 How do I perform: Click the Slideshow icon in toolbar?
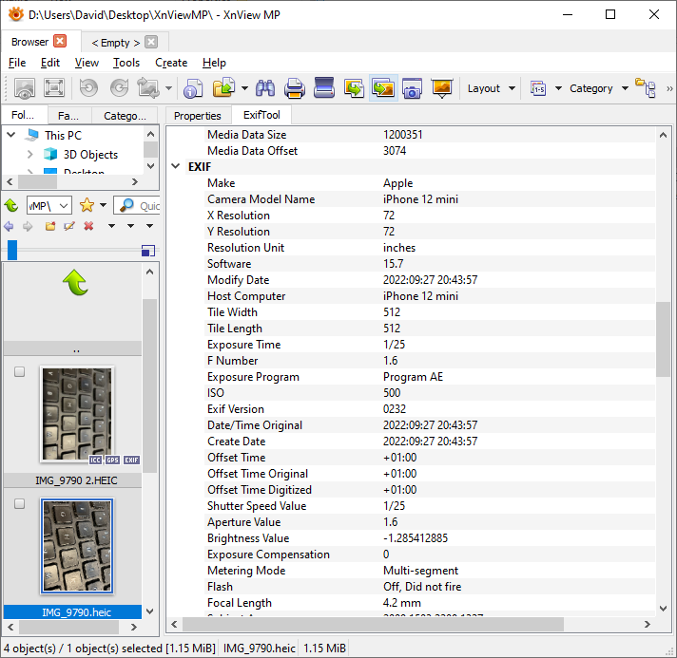pyautogui.click(x=441, y=88)
